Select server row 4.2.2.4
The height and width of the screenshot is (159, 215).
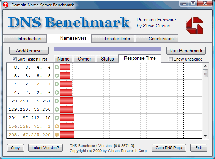coord(104,84)
